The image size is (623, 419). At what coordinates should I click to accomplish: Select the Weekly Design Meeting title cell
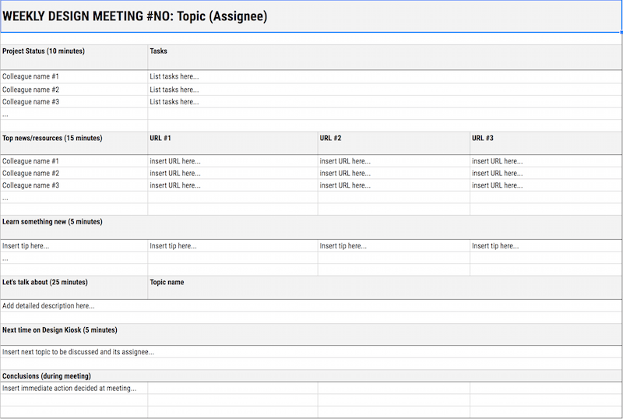135,16
